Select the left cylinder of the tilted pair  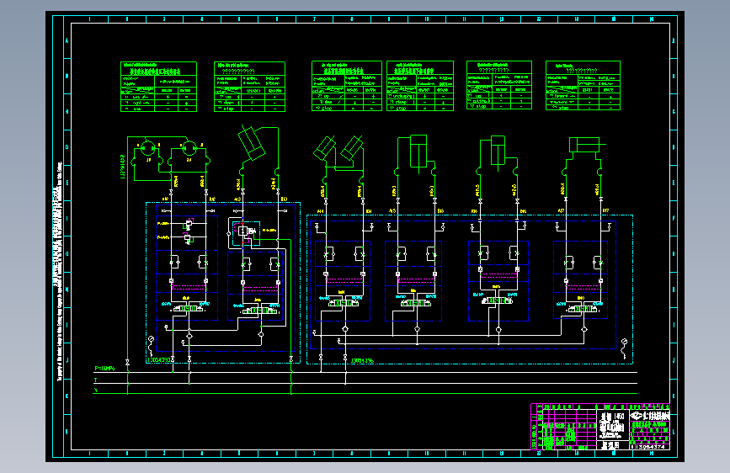tap(324, 148)
